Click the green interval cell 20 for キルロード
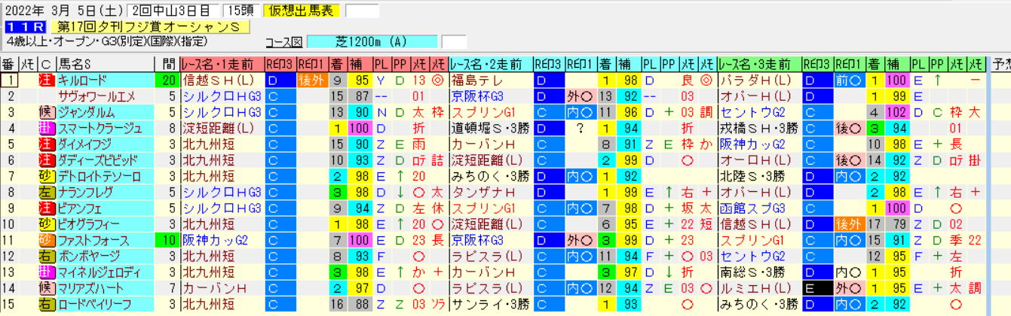Viewport: 1011px width, 316px height. [167, 80]
